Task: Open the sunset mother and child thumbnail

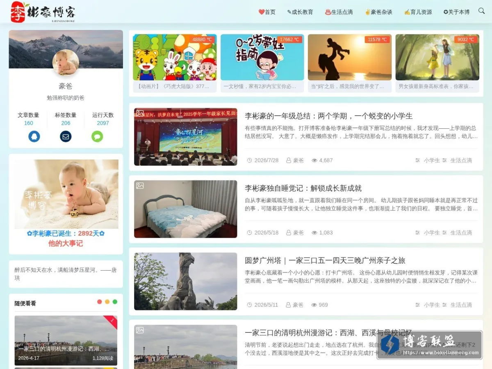Action: pos(350,57)
